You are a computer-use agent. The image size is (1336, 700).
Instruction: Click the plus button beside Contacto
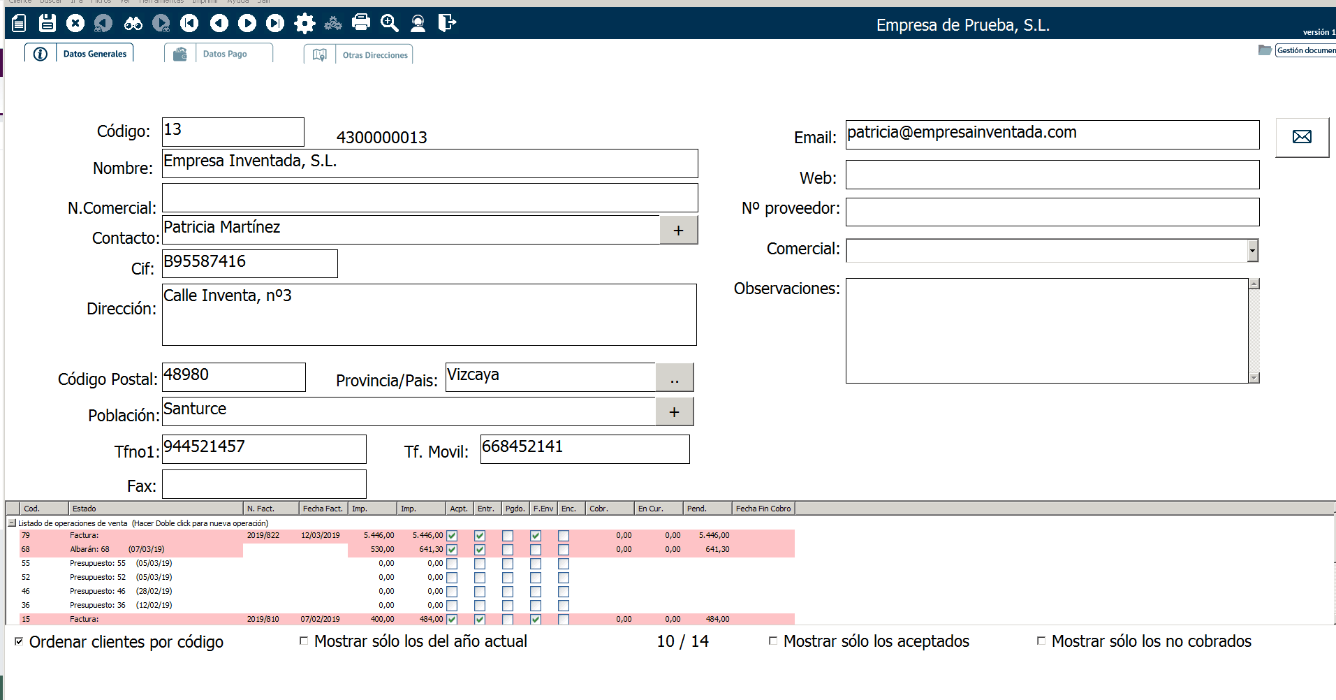coord(678,231)
